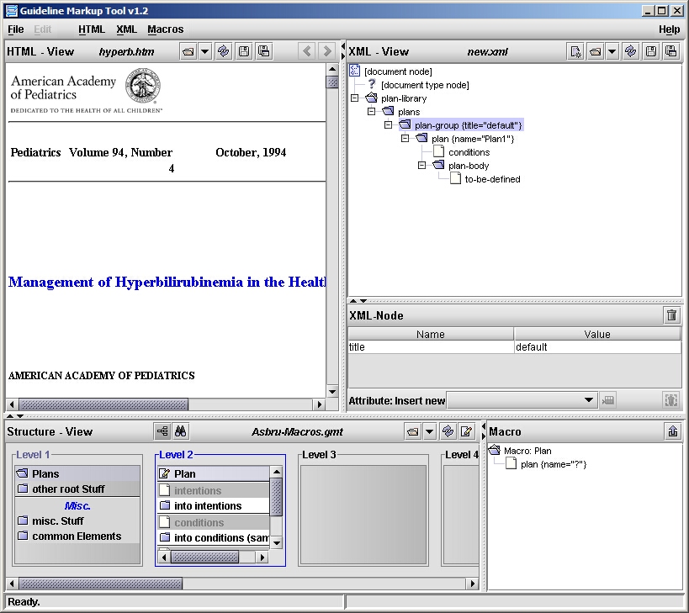
Task: Click the Structure-View tree layout icon
Action: (x=162, y=431)
